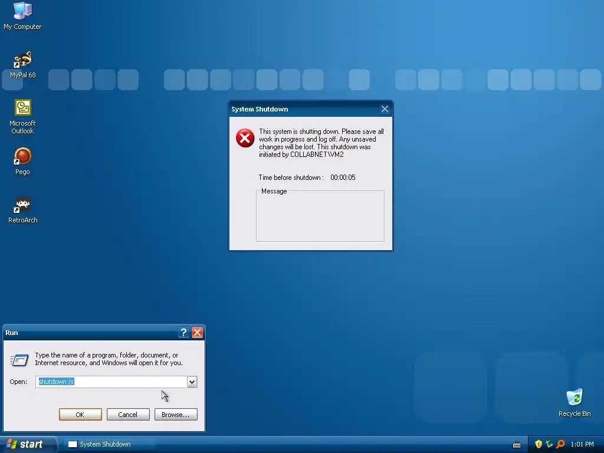Select the MyPal 68 browser shortcut
The image size is (604, 453).
point(22,65)
